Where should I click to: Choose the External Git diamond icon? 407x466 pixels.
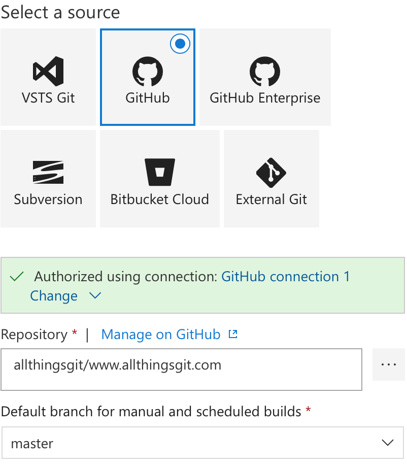coord(271,173)
